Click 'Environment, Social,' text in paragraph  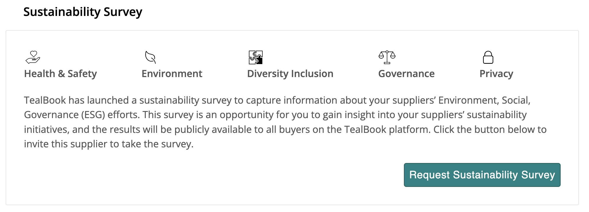pyautogui.click(x=484, y=100)
